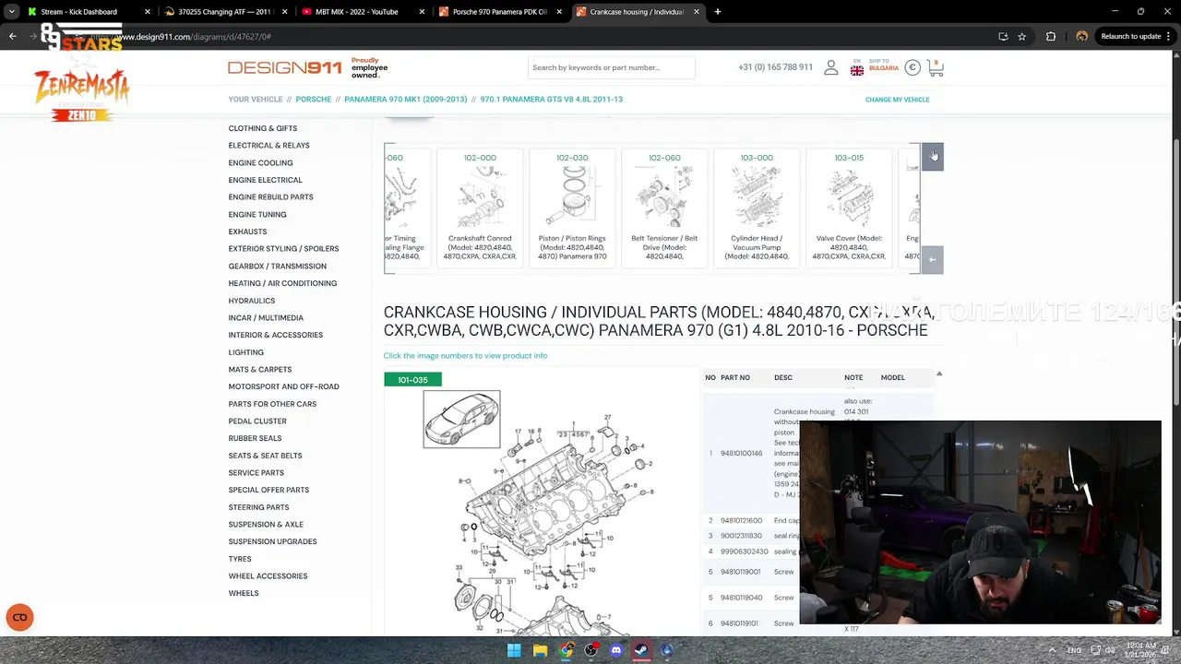Open the 103-000 Cylinder Head thumbnail
Screen dimensions: 1181x664
757,207
